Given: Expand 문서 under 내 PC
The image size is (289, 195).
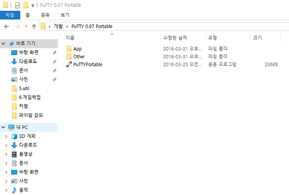Looking at the screenshot, I should point(6,163).
